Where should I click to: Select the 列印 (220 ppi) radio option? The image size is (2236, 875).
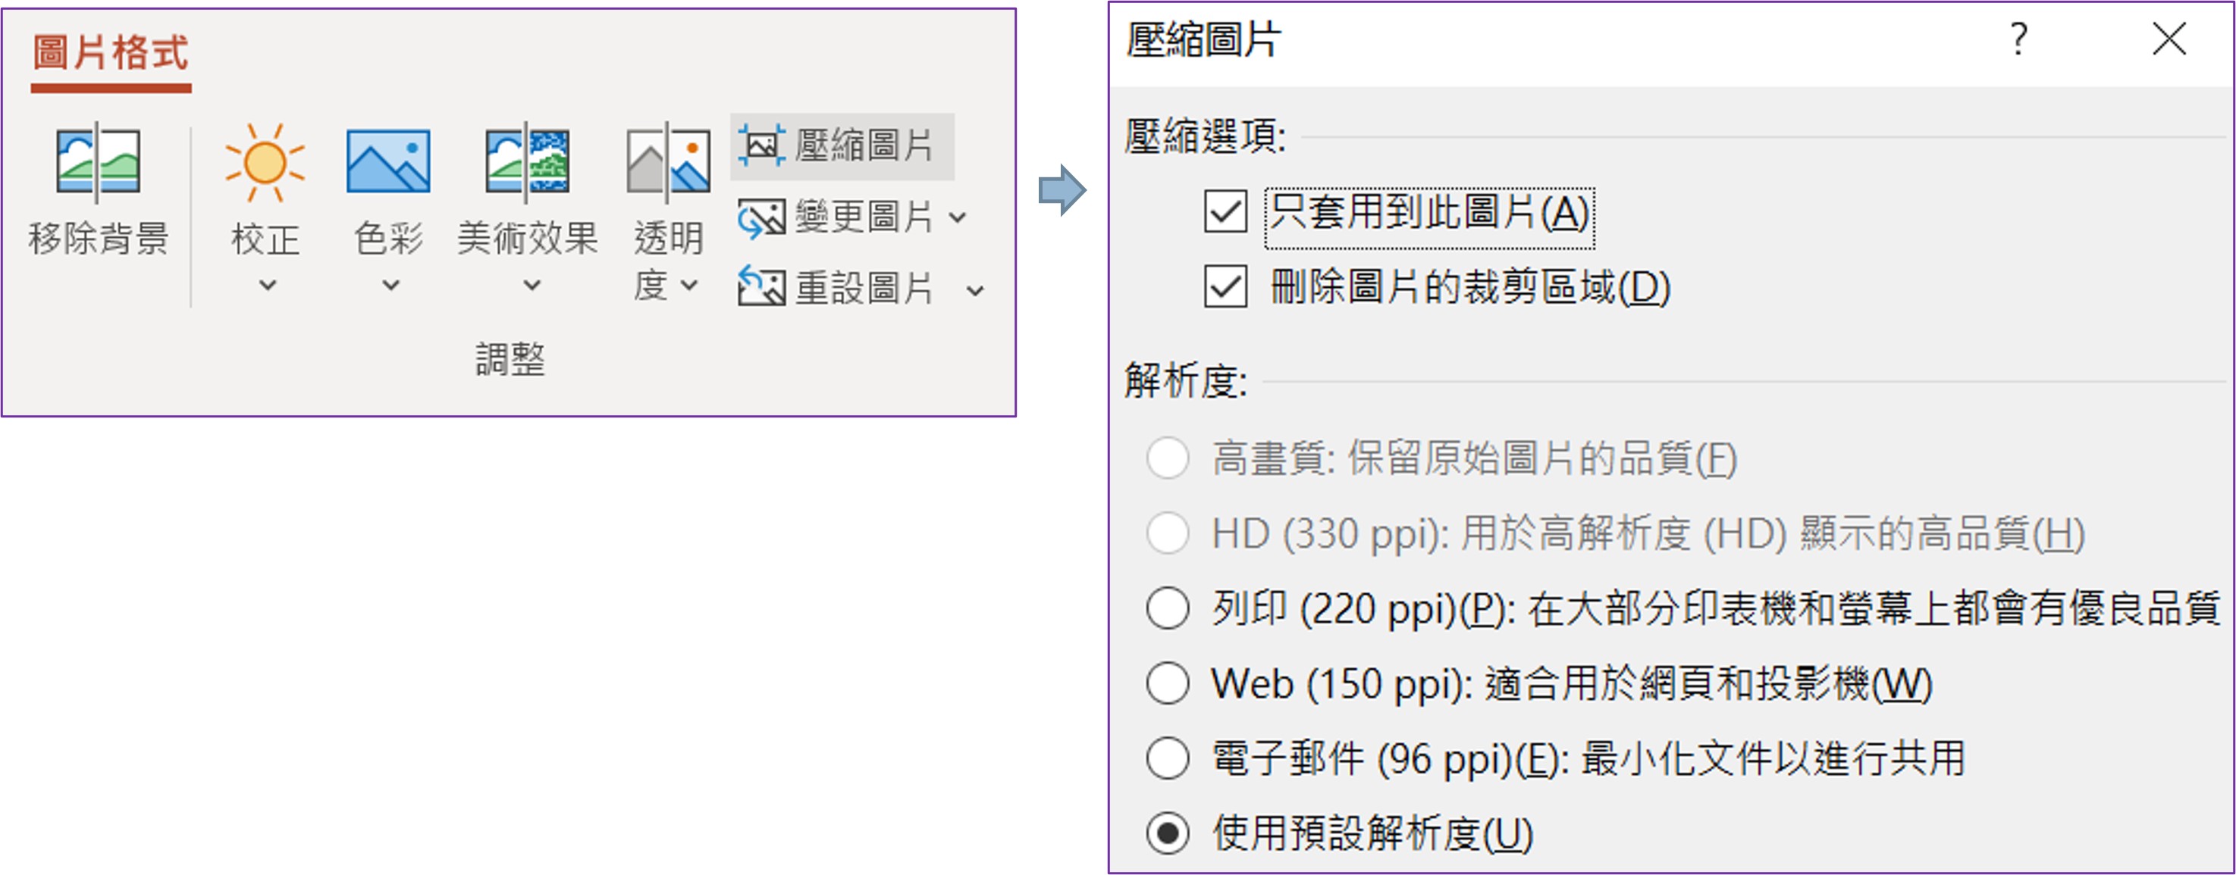(1168, 608)
